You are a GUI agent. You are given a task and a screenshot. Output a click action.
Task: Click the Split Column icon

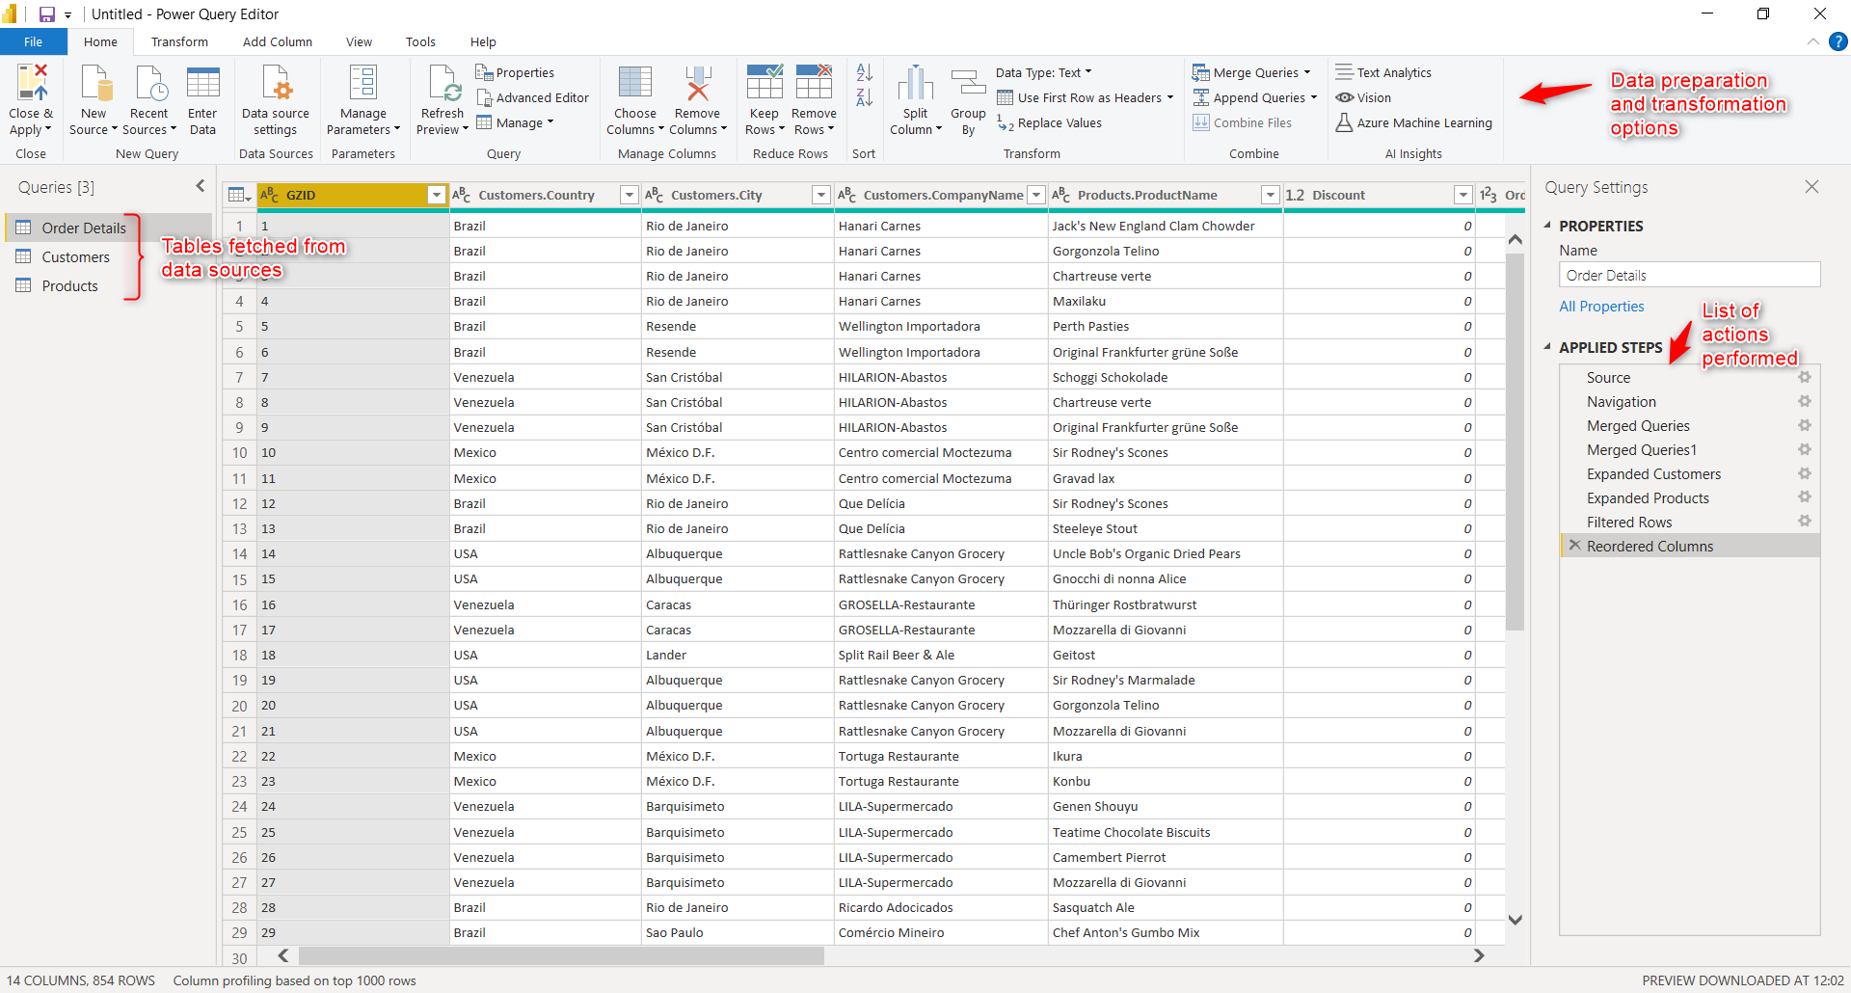[916, 83]
